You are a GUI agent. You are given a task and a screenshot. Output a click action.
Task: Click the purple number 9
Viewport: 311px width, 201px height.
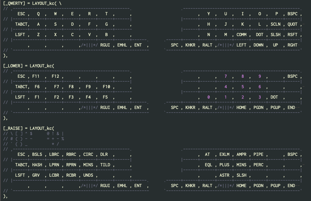click(x=260, y=76)
